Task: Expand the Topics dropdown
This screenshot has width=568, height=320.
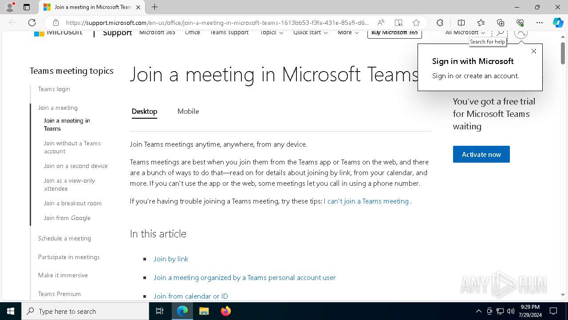Action: coord(272,33)
